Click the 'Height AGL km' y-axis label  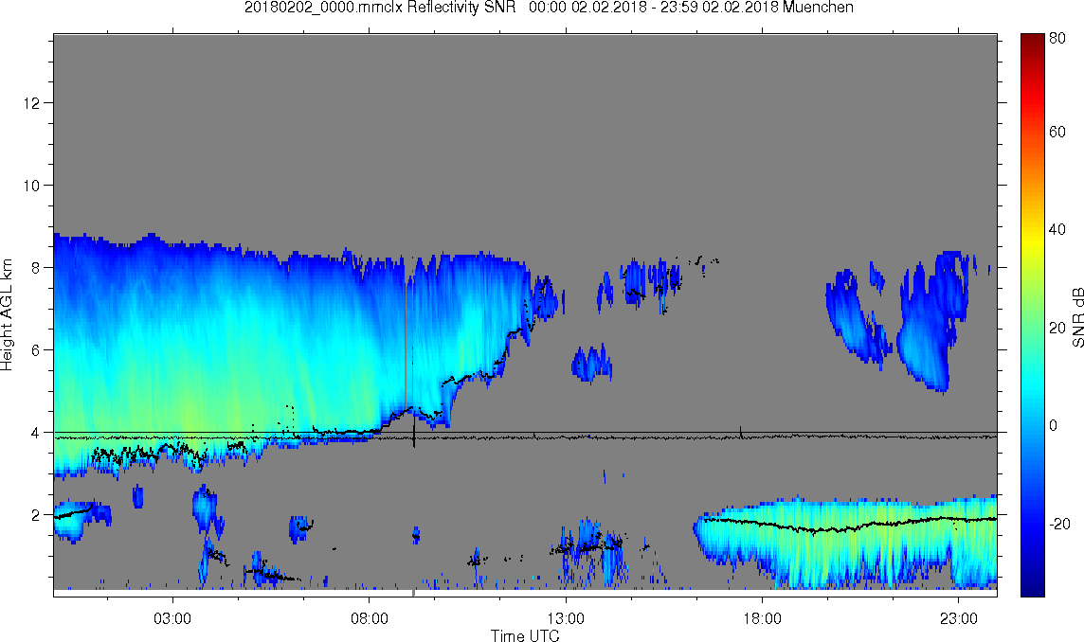(x=7, y=315)
